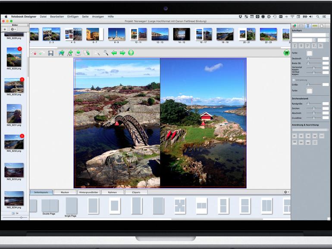This screenshot has height=249, width=332.
Task: Open the text Farbe color swatch
Action: (x=309, y=53)
